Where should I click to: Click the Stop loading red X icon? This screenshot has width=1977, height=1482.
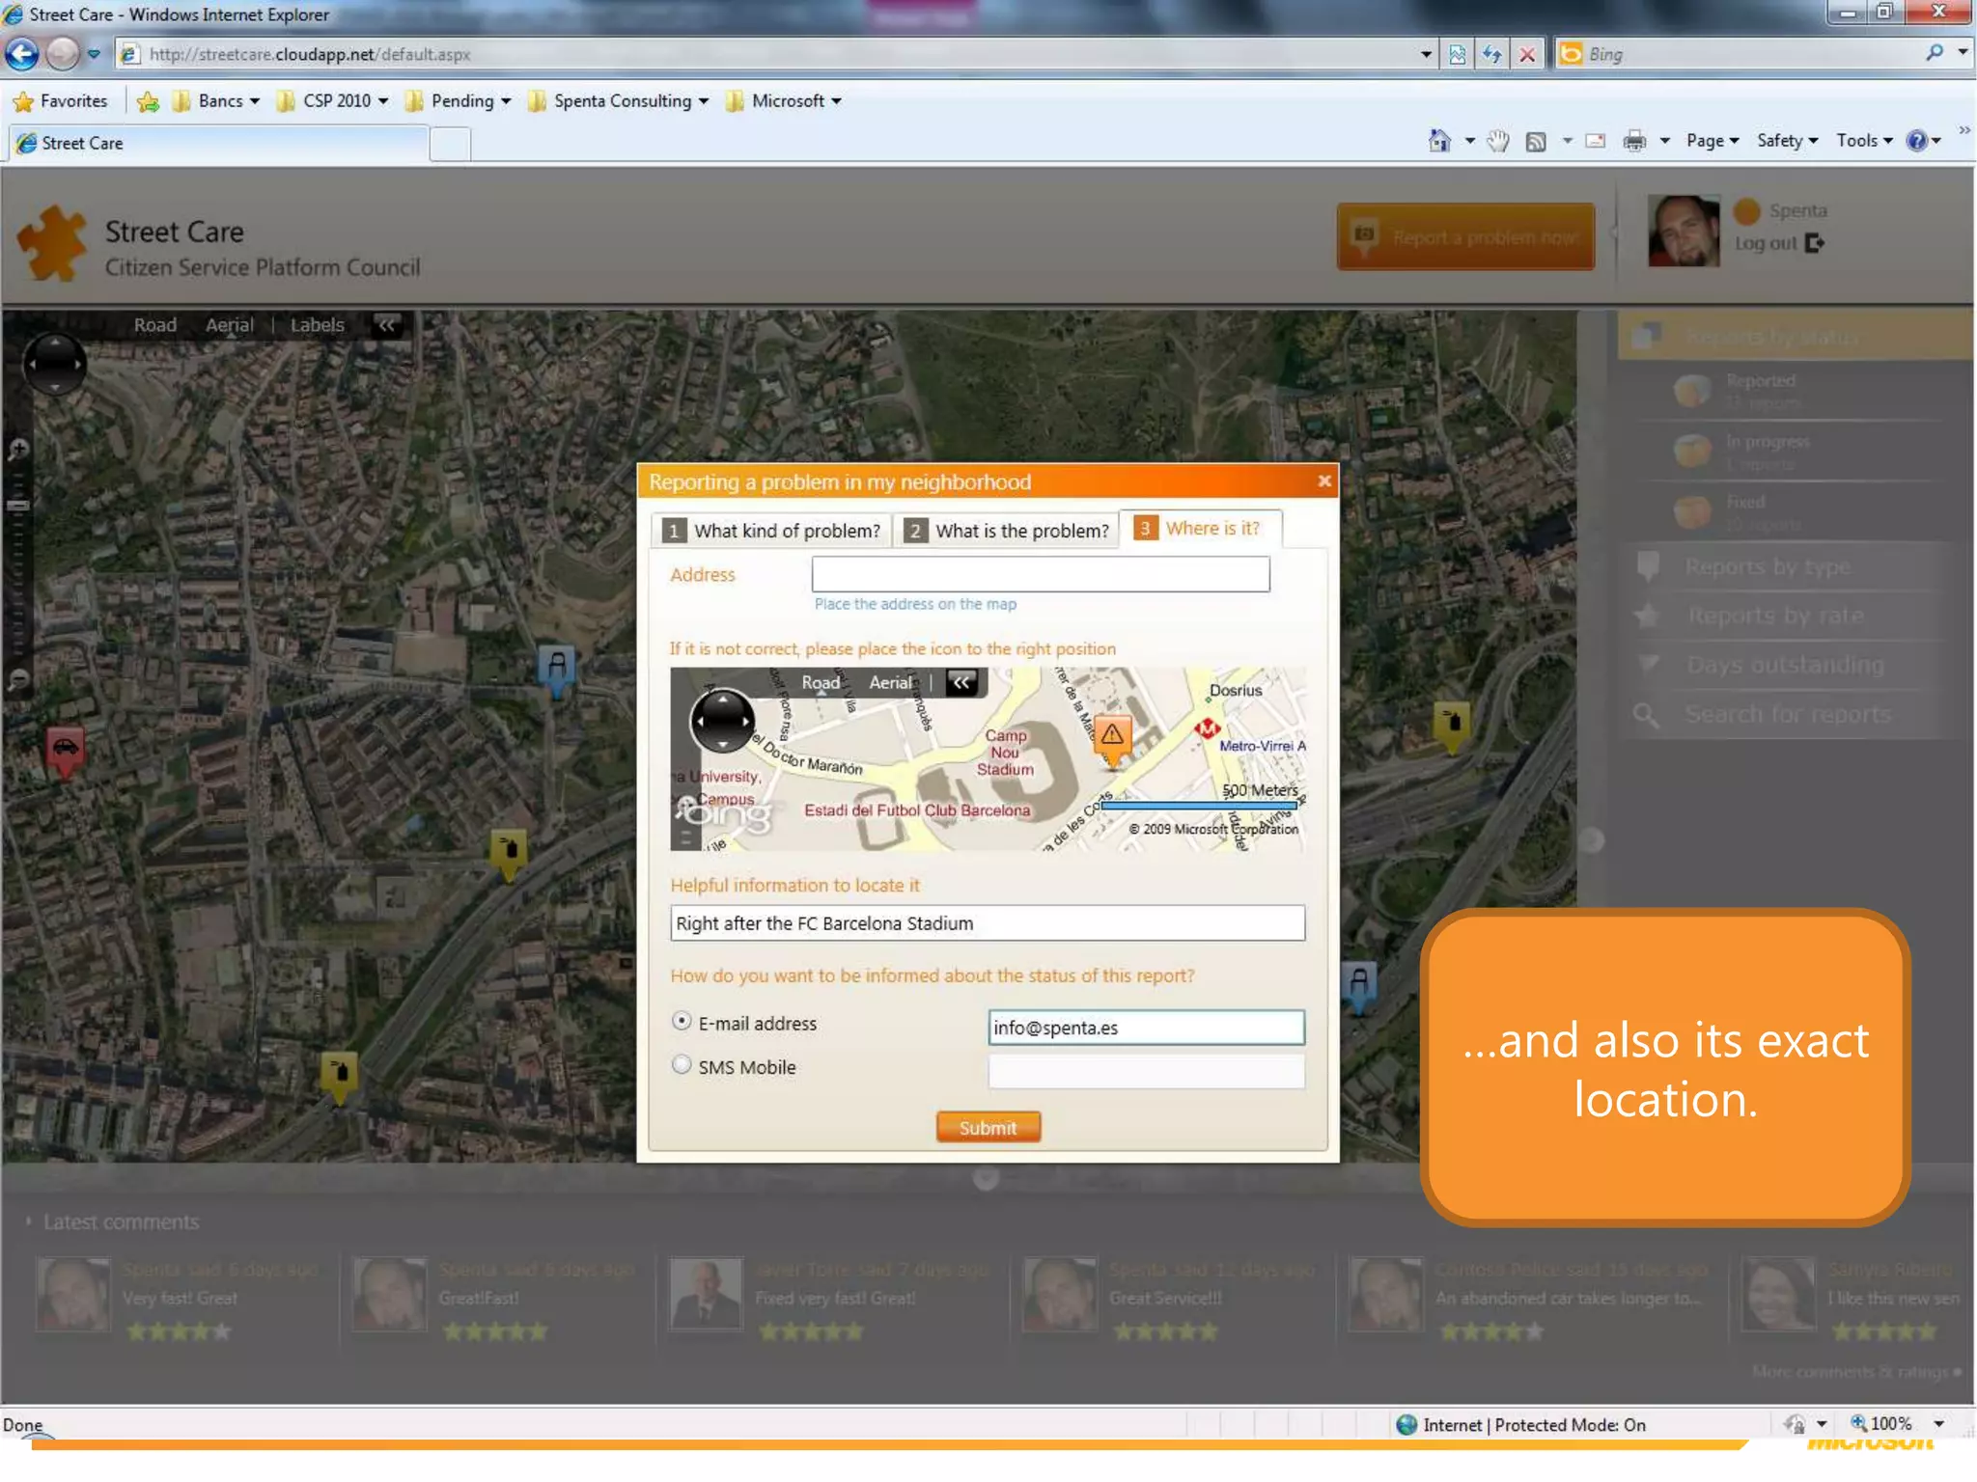click(x=1527, y=55)
